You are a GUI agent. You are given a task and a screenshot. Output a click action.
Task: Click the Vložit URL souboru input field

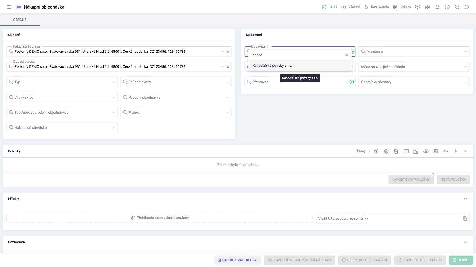point(388,218)
